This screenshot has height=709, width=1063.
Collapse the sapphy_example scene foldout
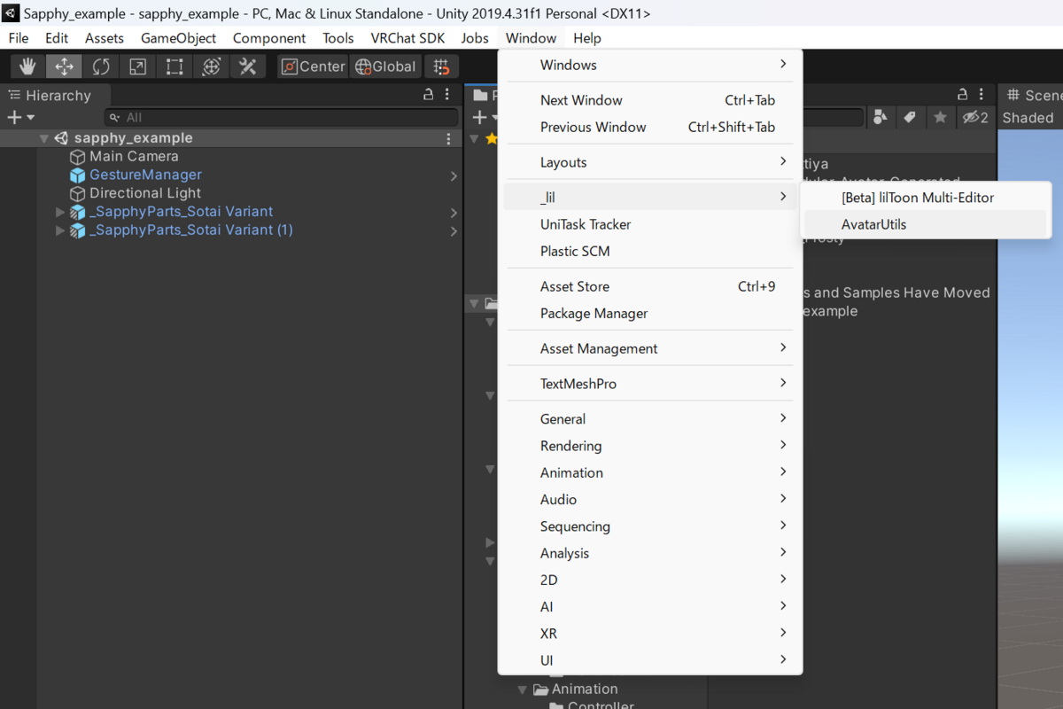coord(43,138)
